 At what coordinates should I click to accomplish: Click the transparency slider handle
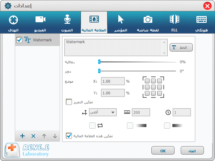(99, 62)
